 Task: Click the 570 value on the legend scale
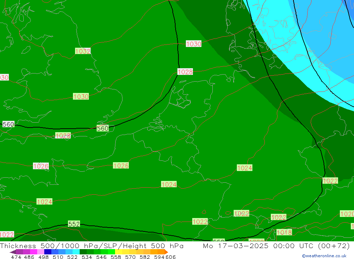[x=130, y=257]
